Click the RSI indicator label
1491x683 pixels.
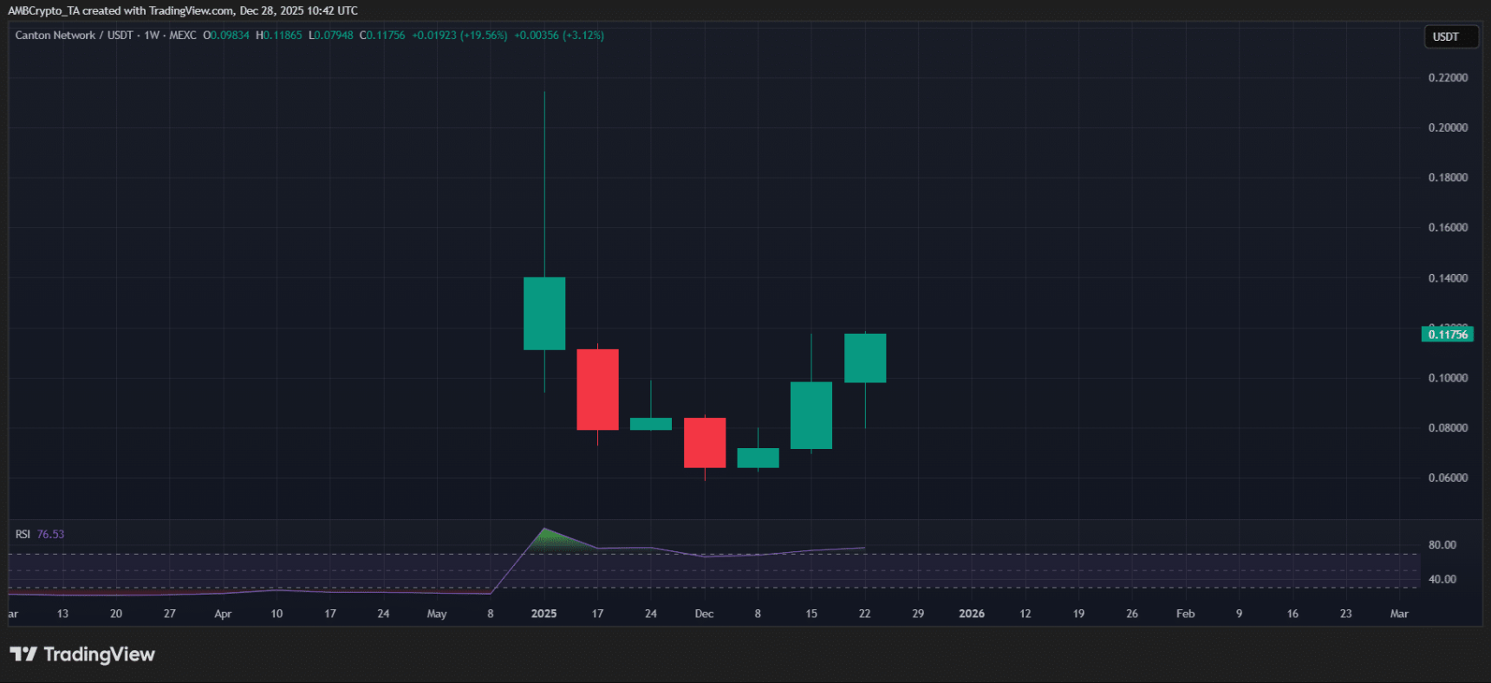click(23, 534)
